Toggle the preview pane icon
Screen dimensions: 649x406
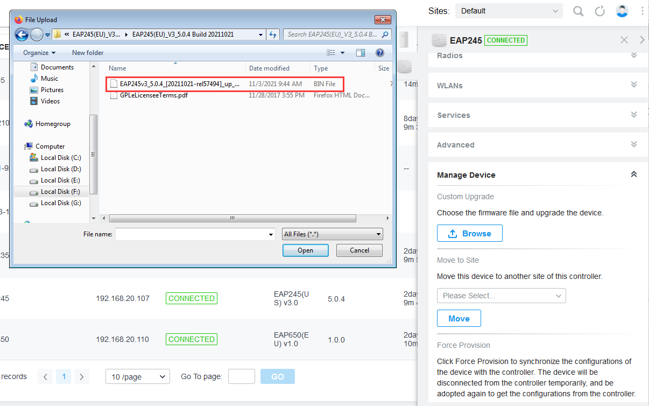361,53
